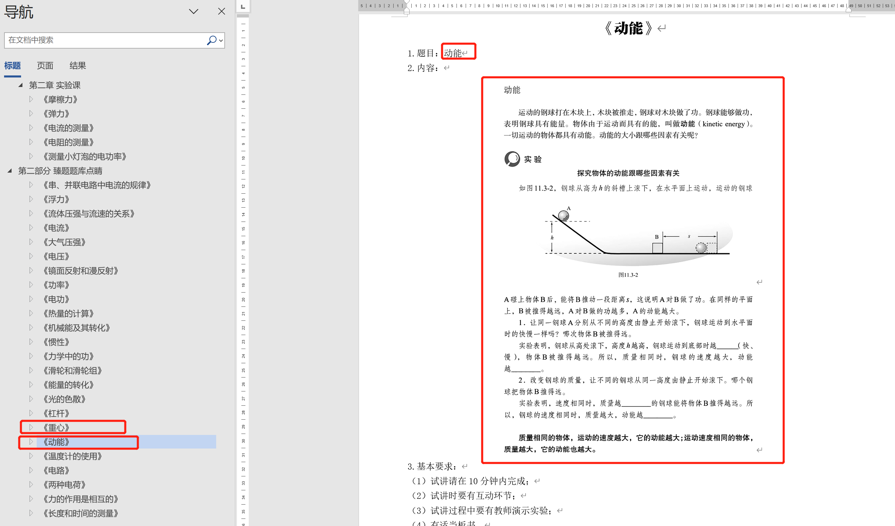The height and width of the screenshot is (526, 895).
Task: Click the right indent ruler marker
Action: 848,10
